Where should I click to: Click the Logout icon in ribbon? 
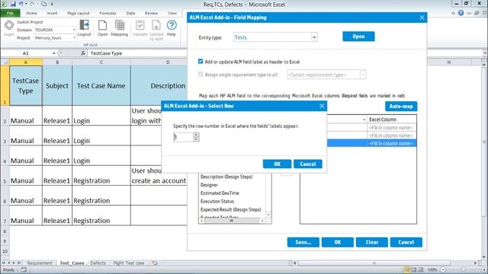coord(84,28)
